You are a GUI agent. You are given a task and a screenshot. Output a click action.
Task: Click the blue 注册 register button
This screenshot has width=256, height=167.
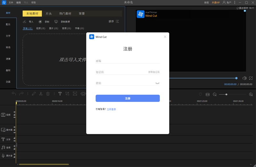click(128, 98)
